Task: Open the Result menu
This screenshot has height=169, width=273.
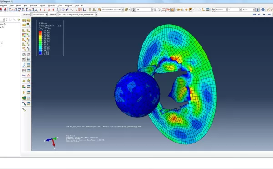Action: [19, 5]
